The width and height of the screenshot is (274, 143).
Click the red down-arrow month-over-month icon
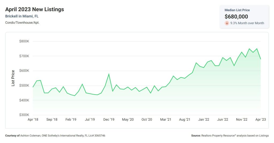coord(227,23)
